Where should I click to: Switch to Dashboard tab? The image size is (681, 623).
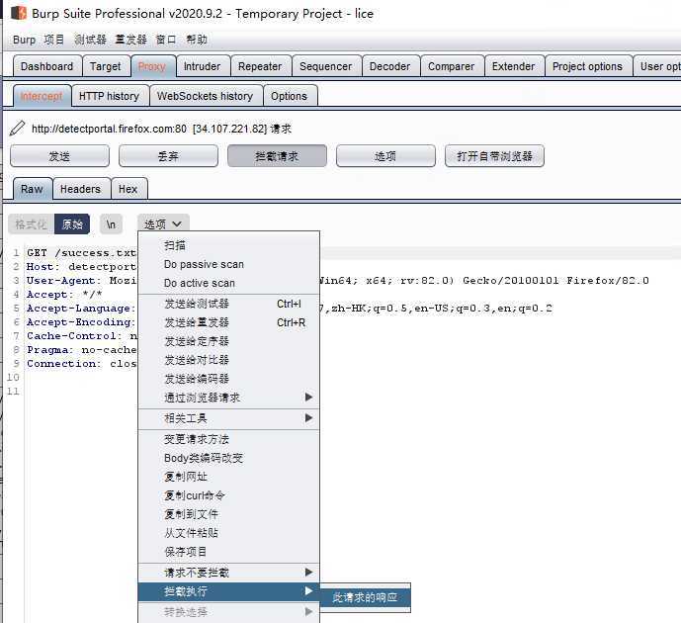[47, 66]
